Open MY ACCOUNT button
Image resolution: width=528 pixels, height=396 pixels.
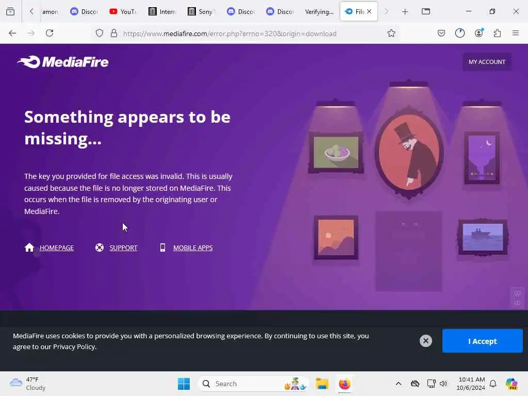[487, 62]
